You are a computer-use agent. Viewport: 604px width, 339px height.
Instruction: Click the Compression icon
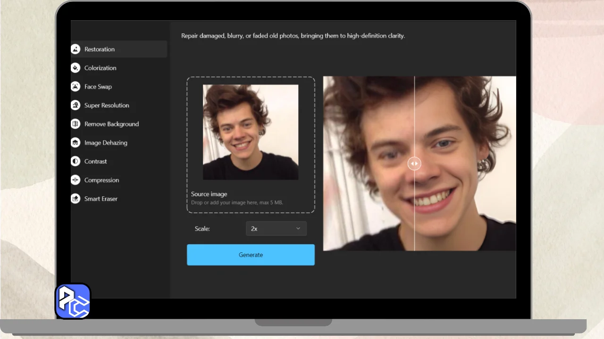click(x=75, y=180)
